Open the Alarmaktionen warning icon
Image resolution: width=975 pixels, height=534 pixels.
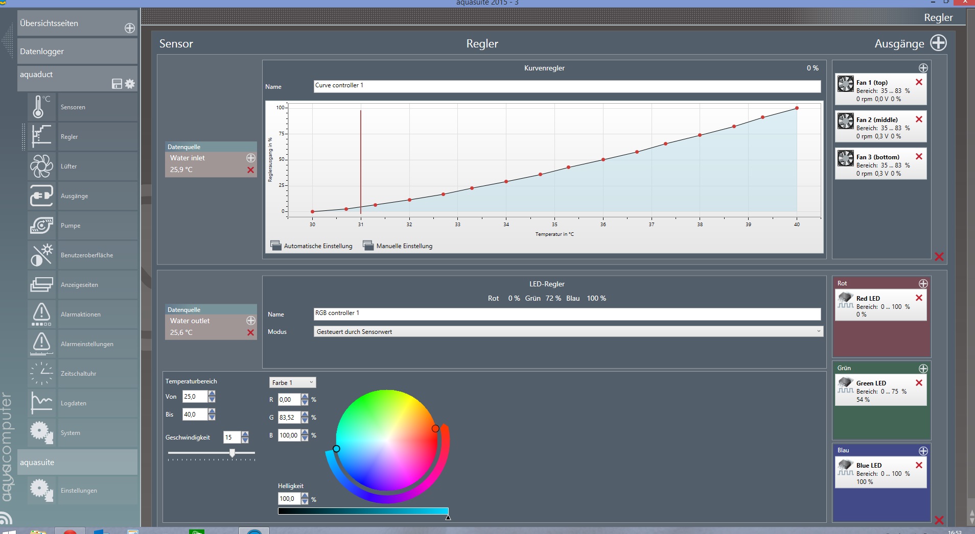point(41,314)
